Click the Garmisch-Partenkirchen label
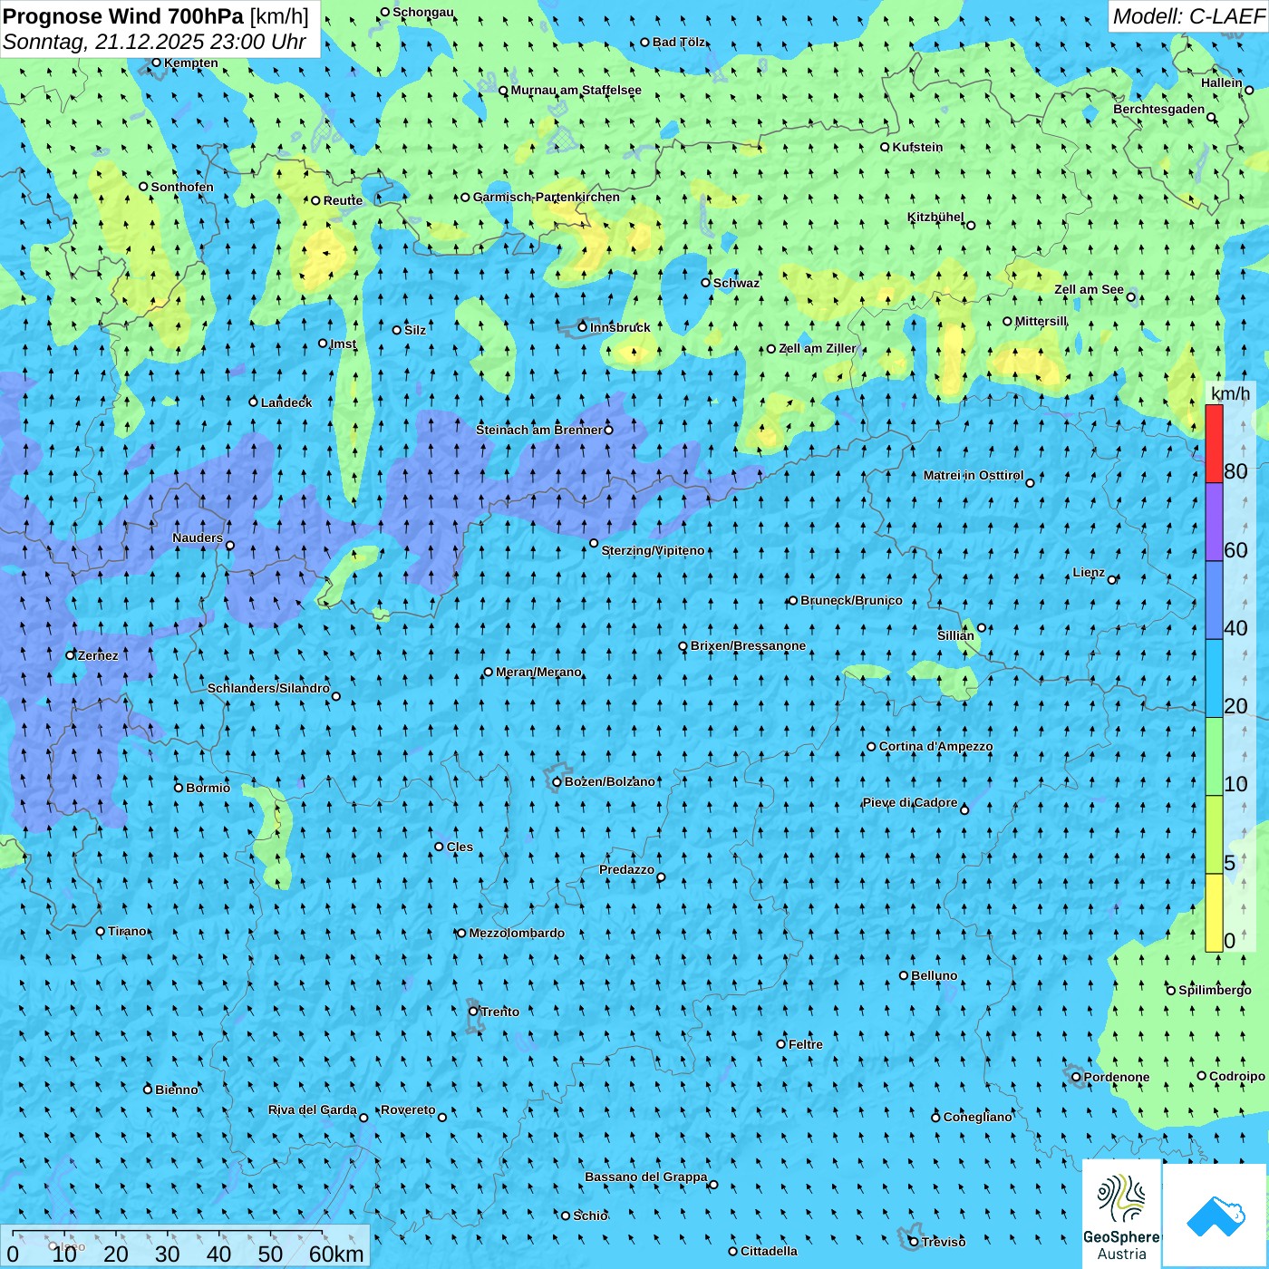The width and height of the screenshot is (1269, 1269). tap(547, 197)
